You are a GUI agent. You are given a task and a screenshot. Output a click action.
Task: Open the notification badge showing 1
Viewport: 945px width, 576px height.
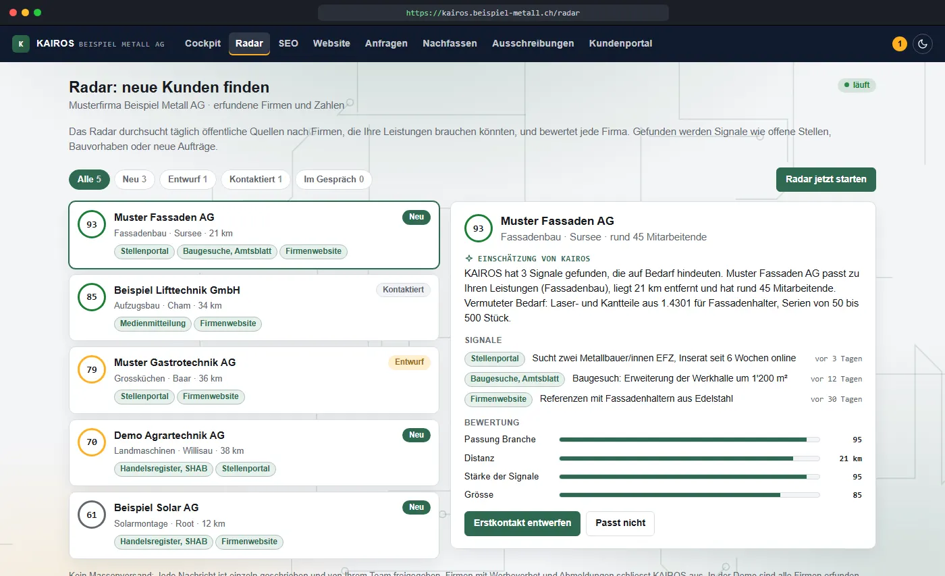click(x=899, y=44)
